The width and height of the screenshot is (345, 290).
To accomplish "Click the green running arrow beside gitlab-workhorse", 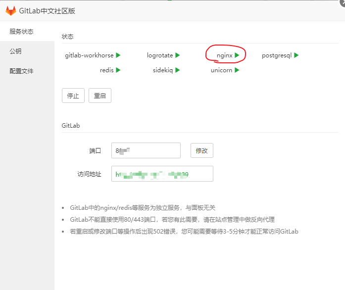I will pos(118,55).
